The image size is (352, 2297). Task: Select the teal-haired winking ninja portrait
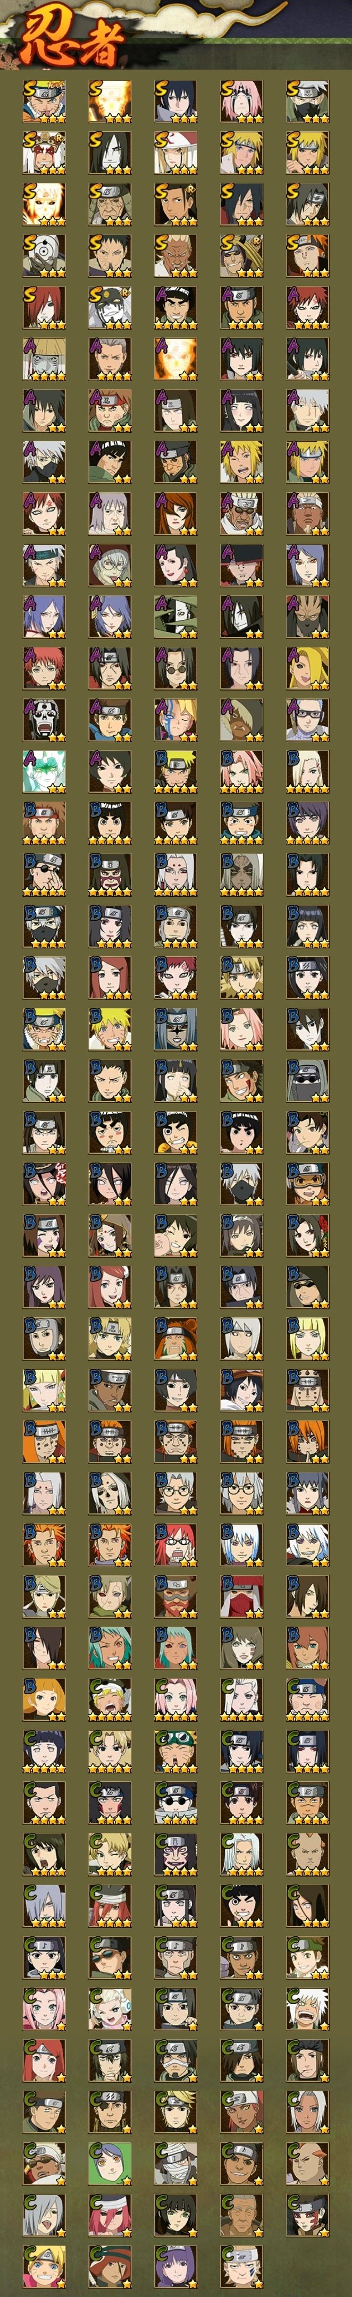(110, 1649)
